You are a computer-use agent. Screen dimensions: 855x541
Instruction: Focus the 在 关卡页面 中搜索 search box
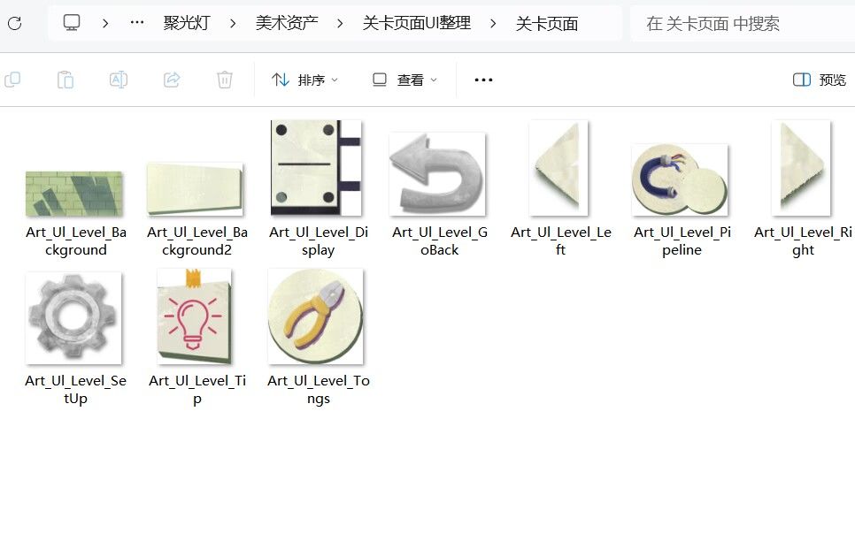pyautogui.click(x=743, y=24)
